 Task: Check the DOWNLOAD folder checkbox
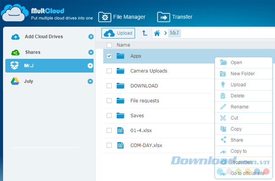coord(109,86)
